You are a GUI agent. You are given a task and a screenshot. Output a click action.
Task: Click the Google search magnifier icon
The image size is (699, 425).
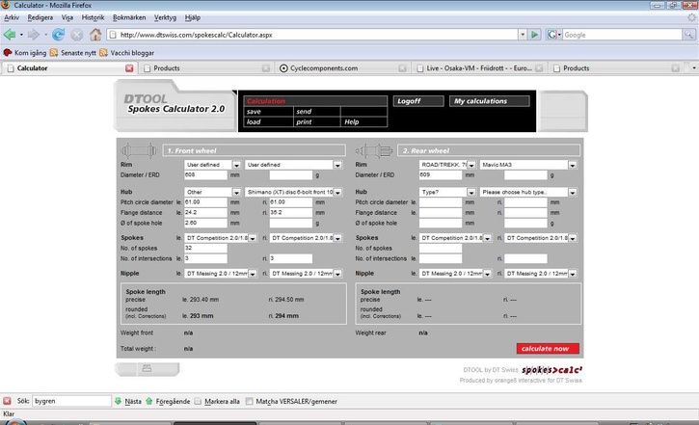pyautogui.click(x=688, y=35)
